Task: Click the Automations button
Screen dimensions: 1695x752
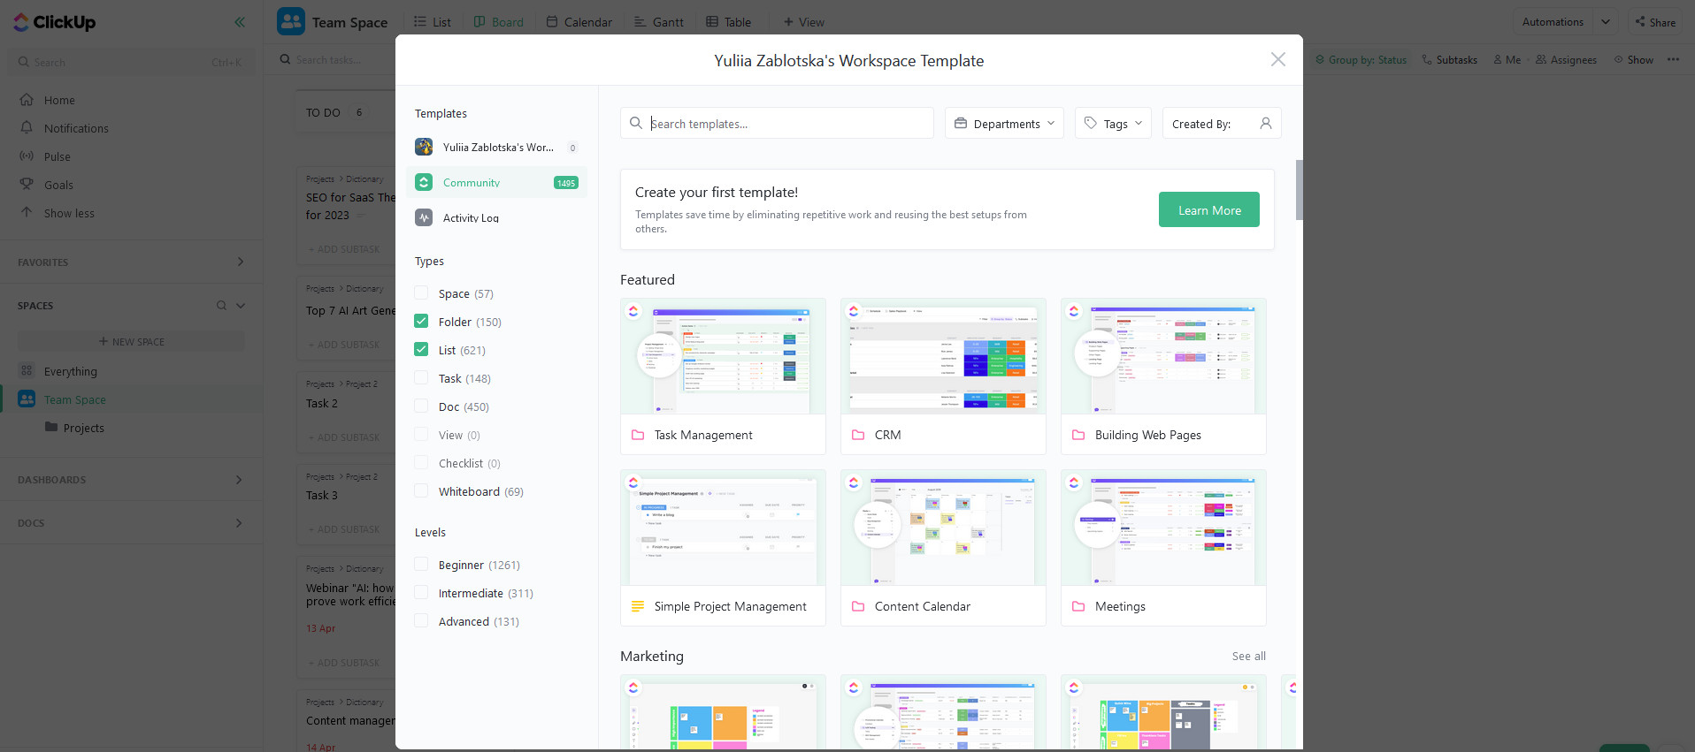Action: (x=1553, y=22)
